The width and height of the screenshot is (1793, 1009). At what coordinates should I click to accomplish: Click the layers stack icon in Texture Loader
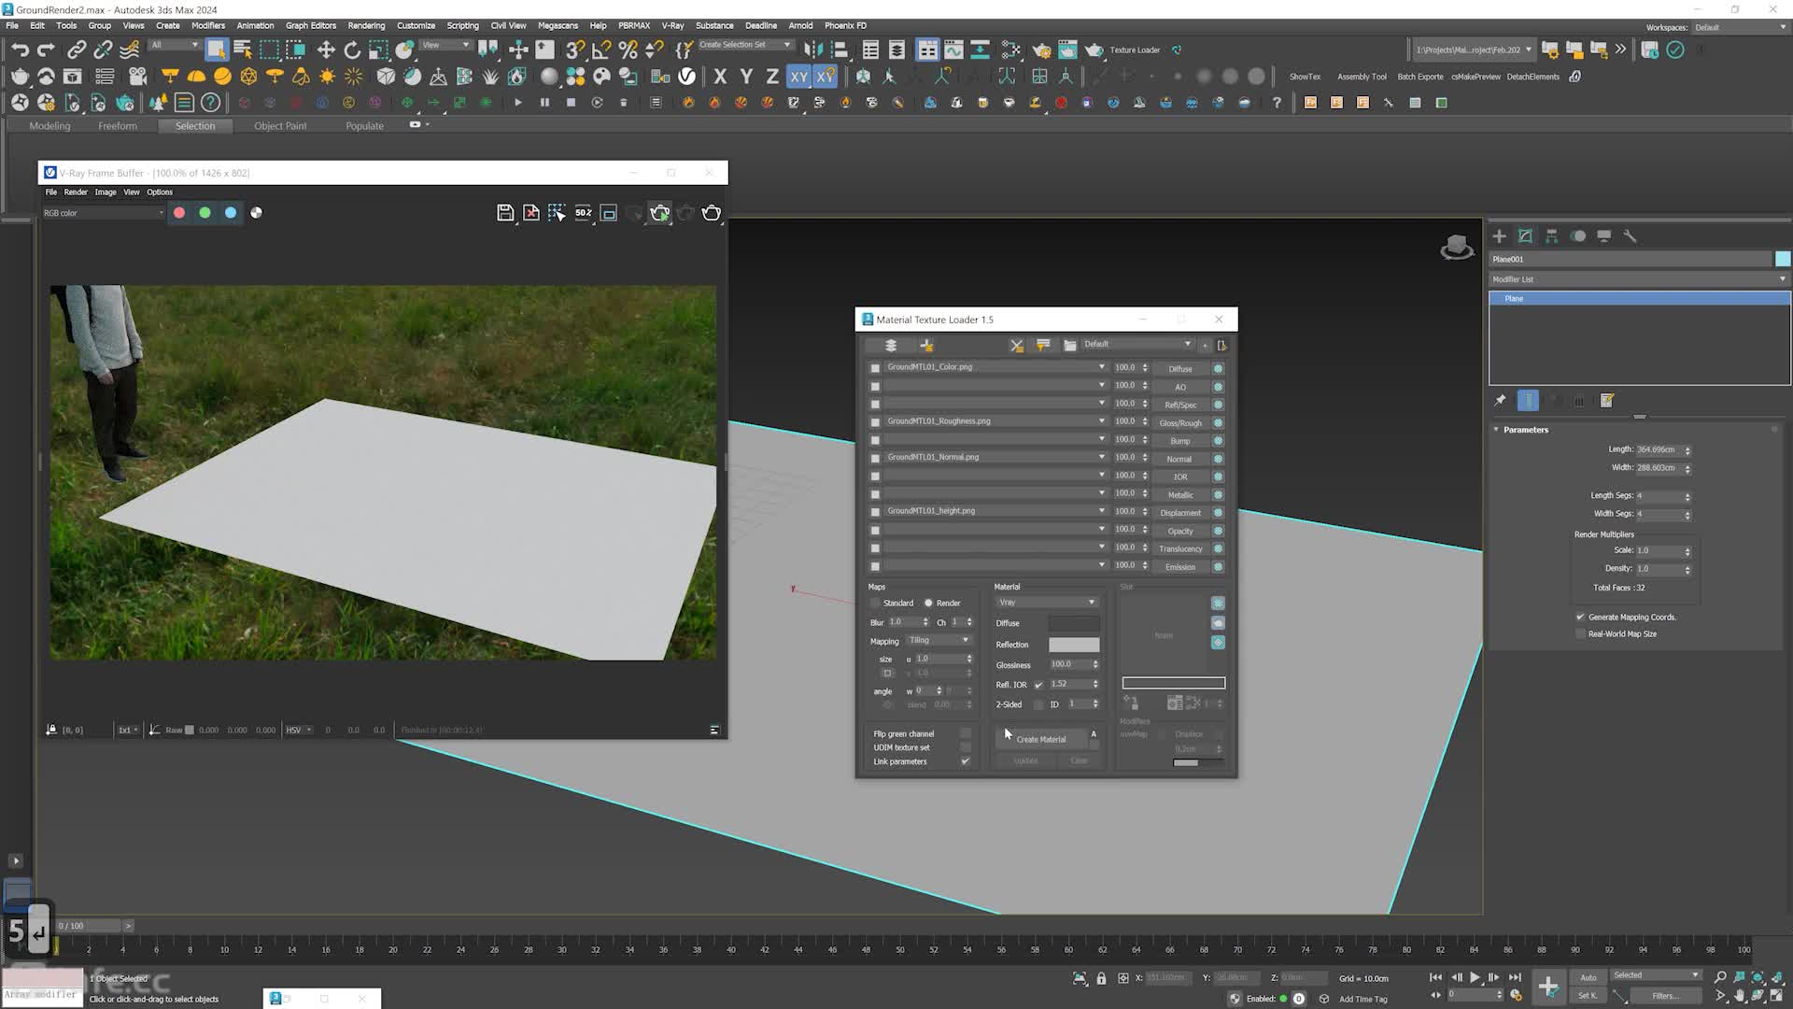891,346
